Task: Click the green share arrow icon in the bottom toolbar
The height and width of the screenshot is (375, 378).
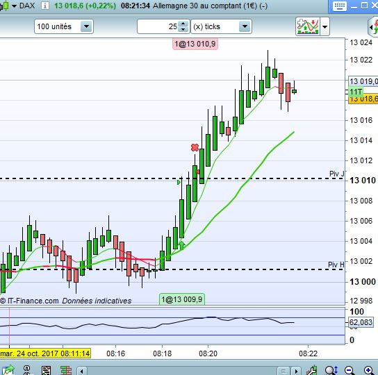Action: (8, 370)
